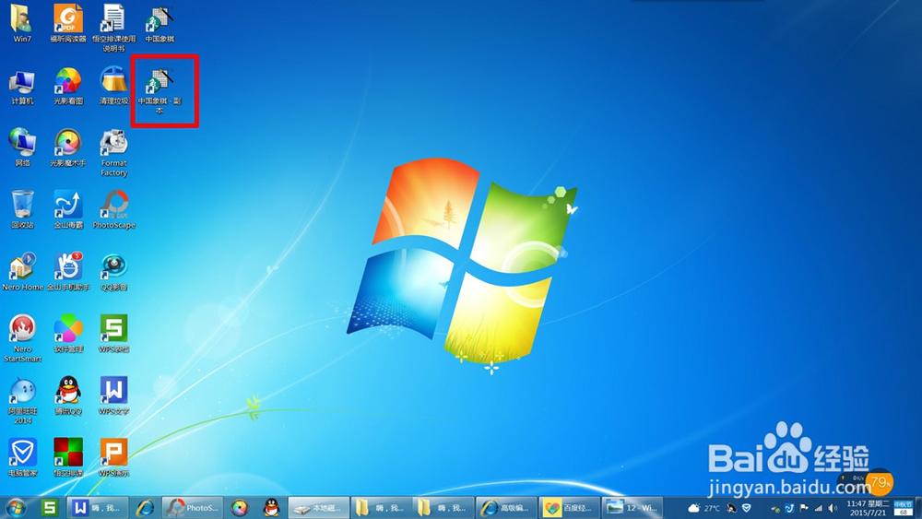The image size is (922, 519).
Task: Select the 软件管理 colorful clover icon
Action: tap(68, 334)
